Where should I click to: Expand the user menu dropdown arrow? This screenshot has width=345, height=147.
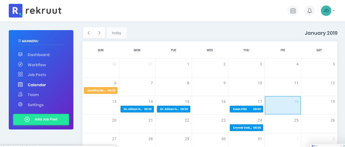click(334, 11)
